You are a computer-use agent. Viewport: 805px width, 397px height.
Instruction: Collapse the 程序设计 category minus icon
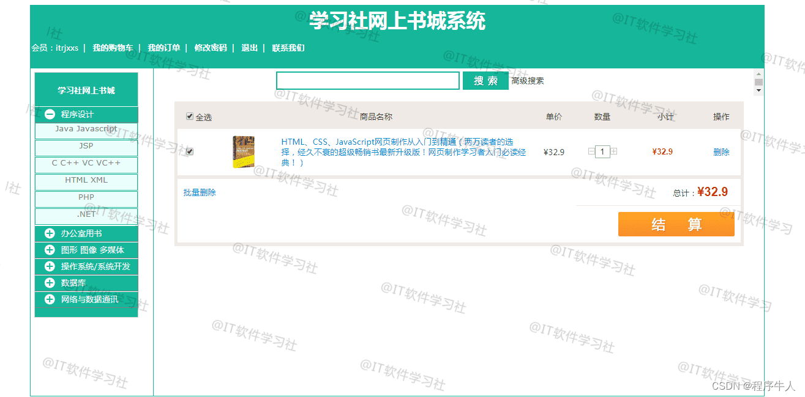(50, 114)
